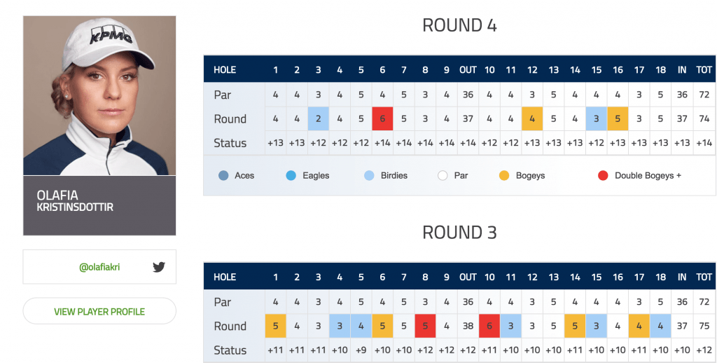Screen dimensions: 717x363
Task: Select the yellow 5 on Round 3 hole 1
Action: pyautogui.click(x=275, y=326)
